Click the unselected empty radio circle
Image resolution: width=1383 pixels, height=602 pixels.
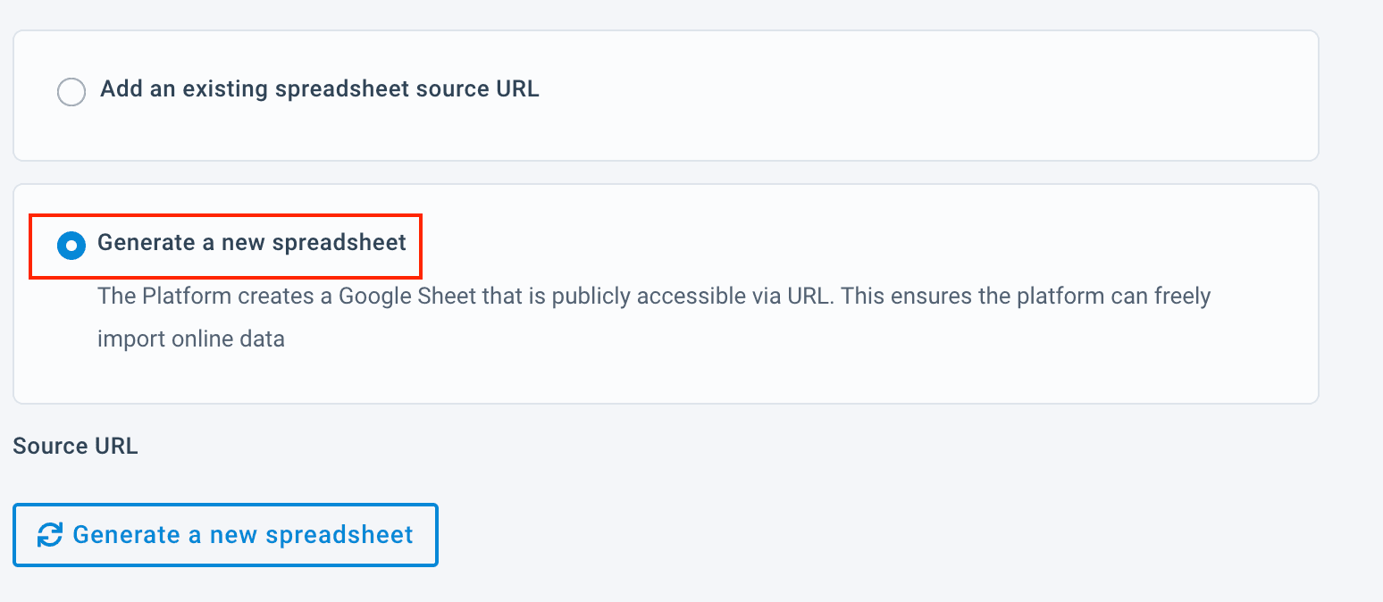(x=71, y=91)
